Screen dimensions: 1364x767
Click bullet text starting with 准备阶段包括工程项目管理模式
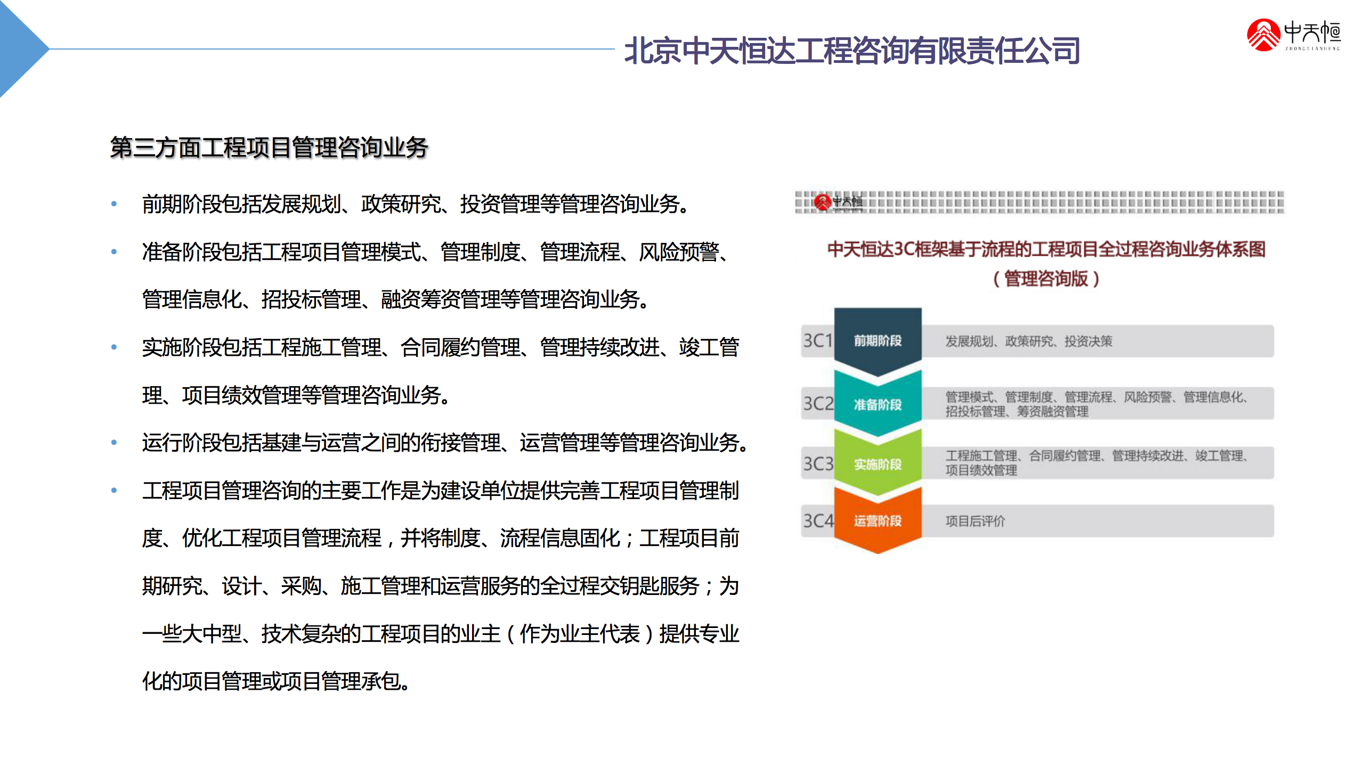tap(437, 252)
